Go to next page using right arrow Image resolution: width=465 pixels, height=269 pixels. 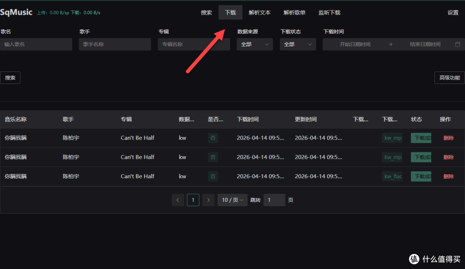[x=208, y=200]
